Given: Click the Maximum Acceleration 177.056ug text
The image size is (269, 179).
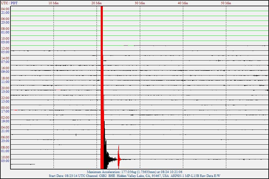Looking at the screenshot, I should (x=111, y=172).
